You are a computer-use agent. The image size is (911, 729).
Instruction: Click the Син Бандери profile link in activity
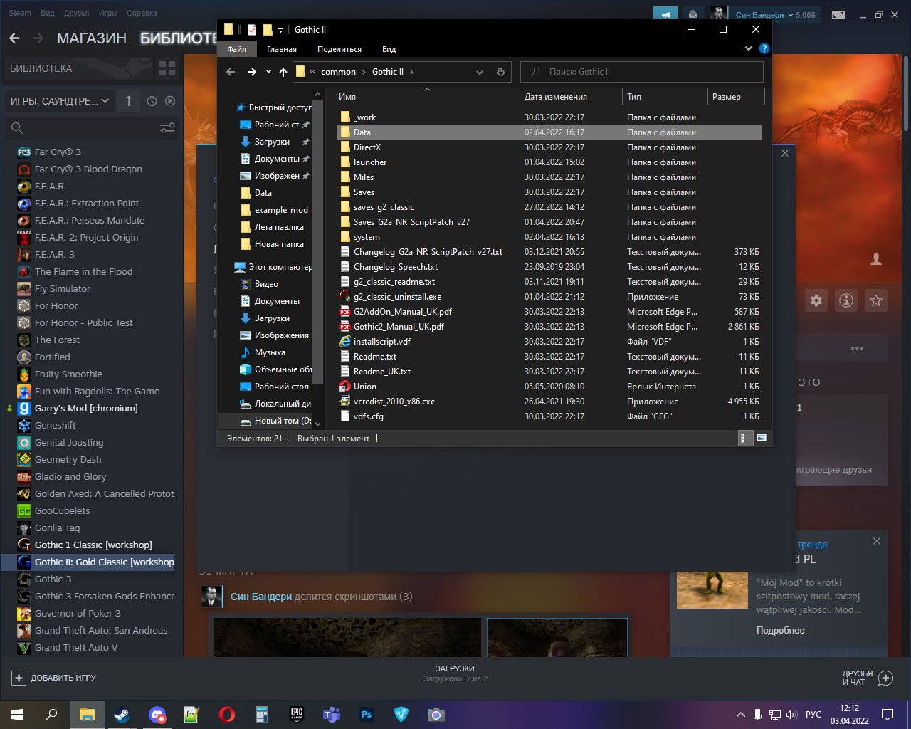point(261,597)
